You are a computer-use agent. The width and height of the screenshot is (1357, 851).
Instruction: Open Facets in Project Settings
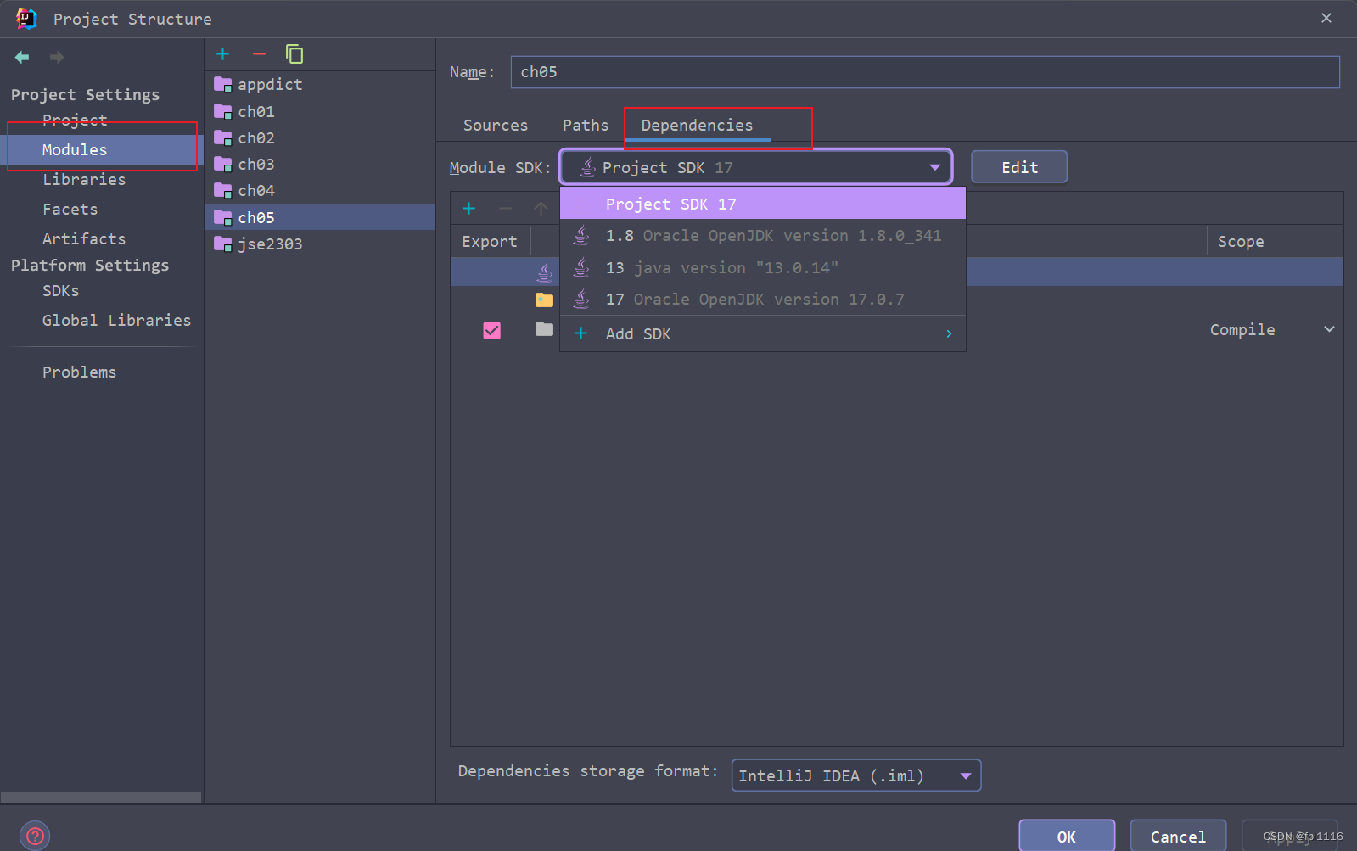tap(70, 209)
